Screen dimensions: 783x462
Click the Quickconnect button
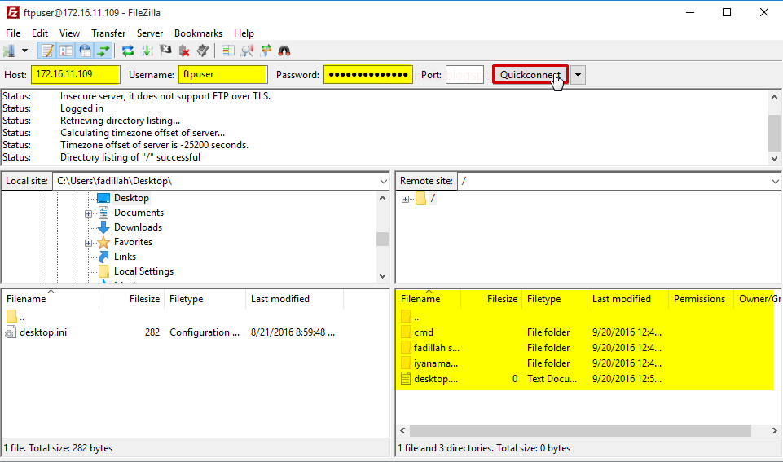[x=530, y=74]
